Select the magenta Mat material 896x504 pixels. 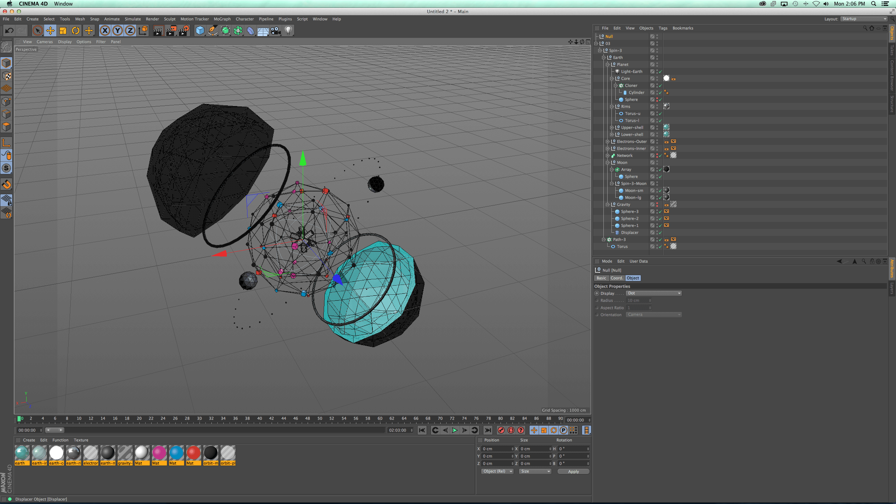tap(159, 455)
